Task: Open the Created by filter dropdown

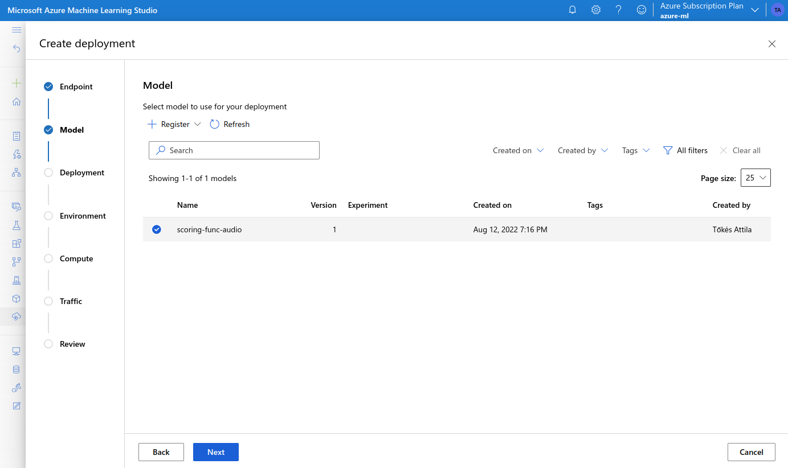Action: coord(582,150)
